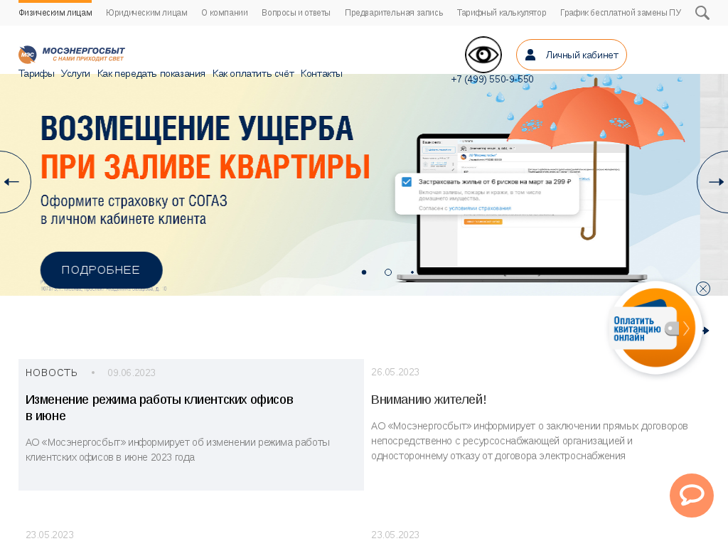Toggle the accessibility eye version icon
728x546 pixels.
pyautogui.click(x=483, y=55)
